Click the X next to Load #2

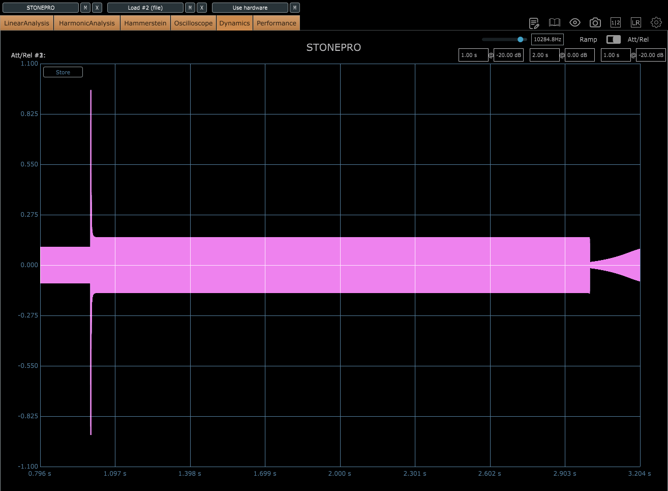click(x=202, y=8)
